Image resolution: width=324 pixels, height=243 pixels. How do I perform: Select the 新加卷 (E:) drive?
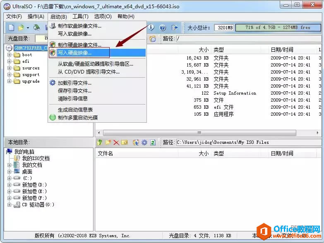coord(34,191)
